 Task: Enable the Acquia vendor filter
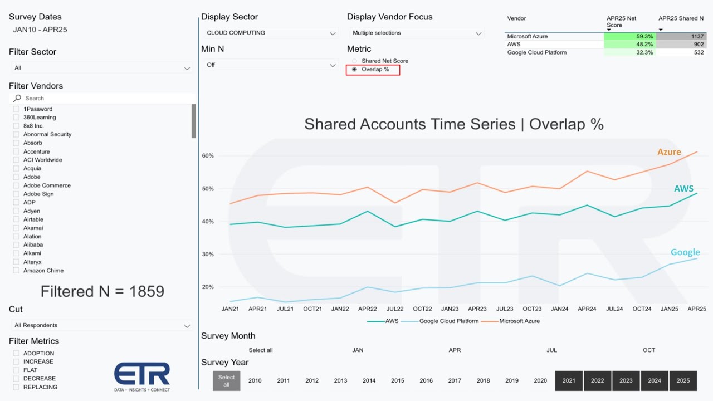[17, 168]
